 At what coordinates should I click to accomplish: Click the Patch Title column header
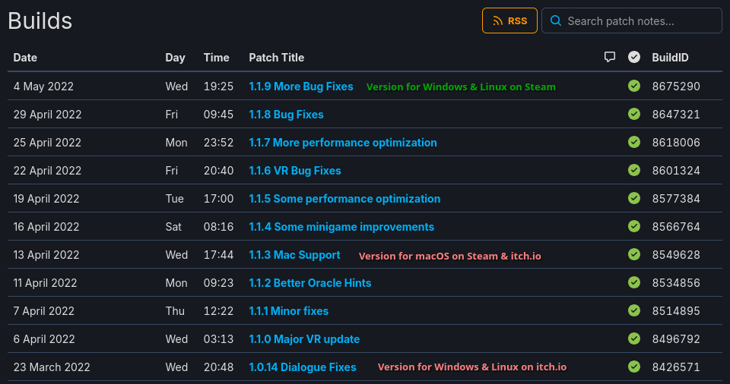[276, 58]
